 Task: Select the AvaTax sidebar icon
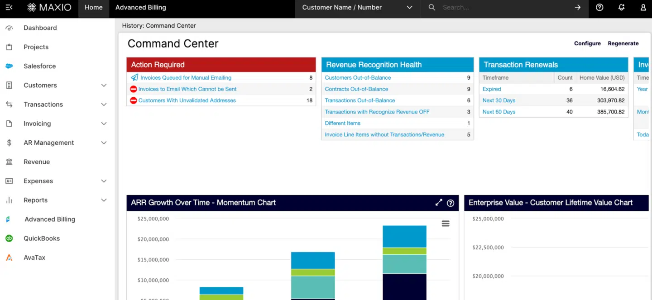coord(9,257)
